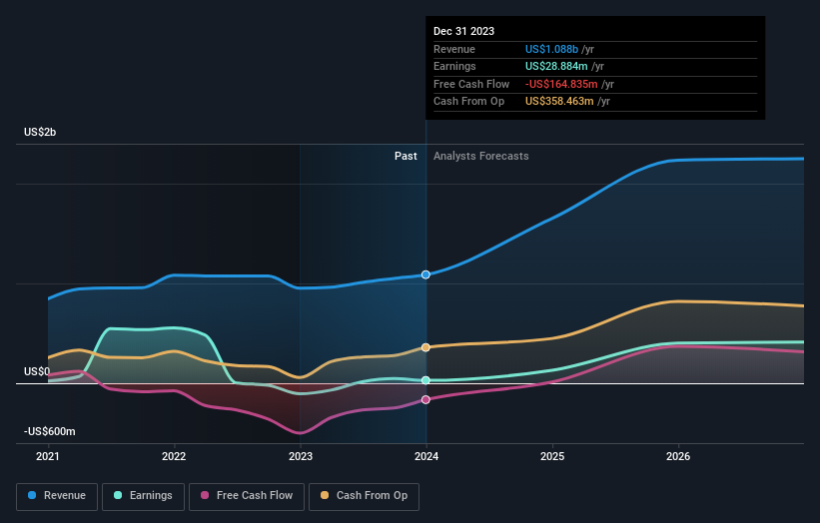Image resolution: width=820 pixels, height=523 pixels.
Task: Click the US$0 y-axis label
Action: point(37,371)
